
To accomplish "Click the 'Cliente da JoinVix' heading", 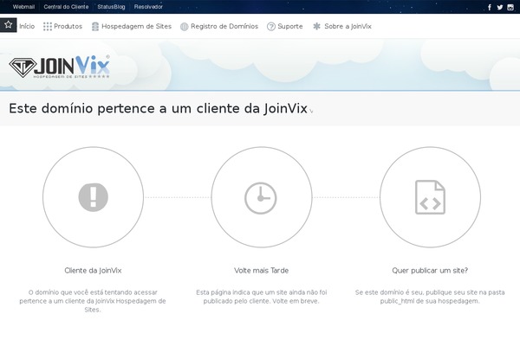I will (93, 271).
